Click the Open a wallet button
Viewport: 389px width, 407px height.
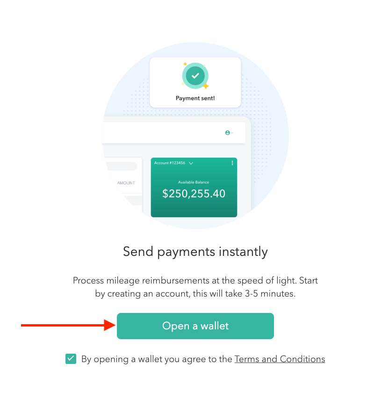(x=195, y=326)
